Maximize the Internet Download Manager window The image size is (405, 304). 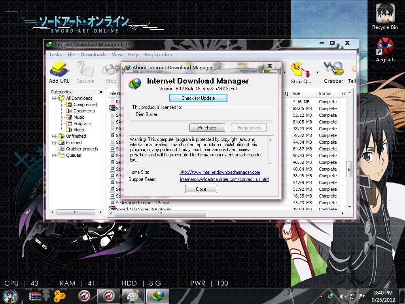332,43
